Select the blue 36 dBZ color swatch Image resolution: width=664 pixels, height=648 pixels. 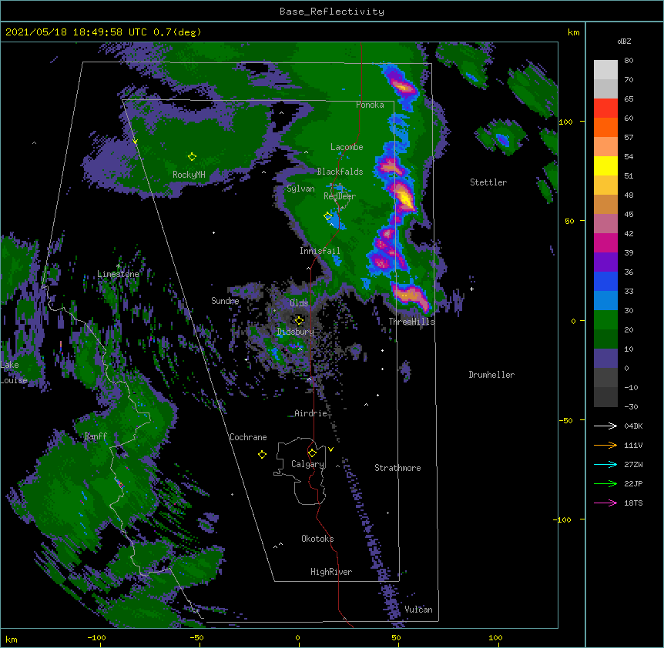(x=605, y=281)
